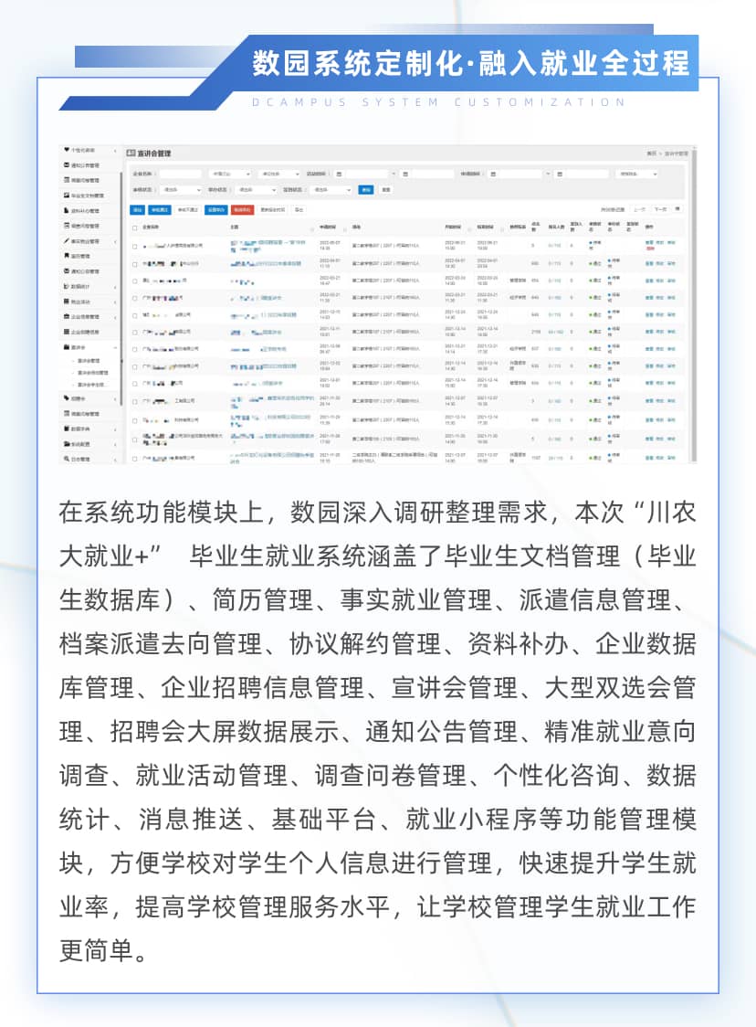Open the third sub-item under the folder menu
Image resolution: width=756 pixels, height=1027 pixels.
click(91, 385)
